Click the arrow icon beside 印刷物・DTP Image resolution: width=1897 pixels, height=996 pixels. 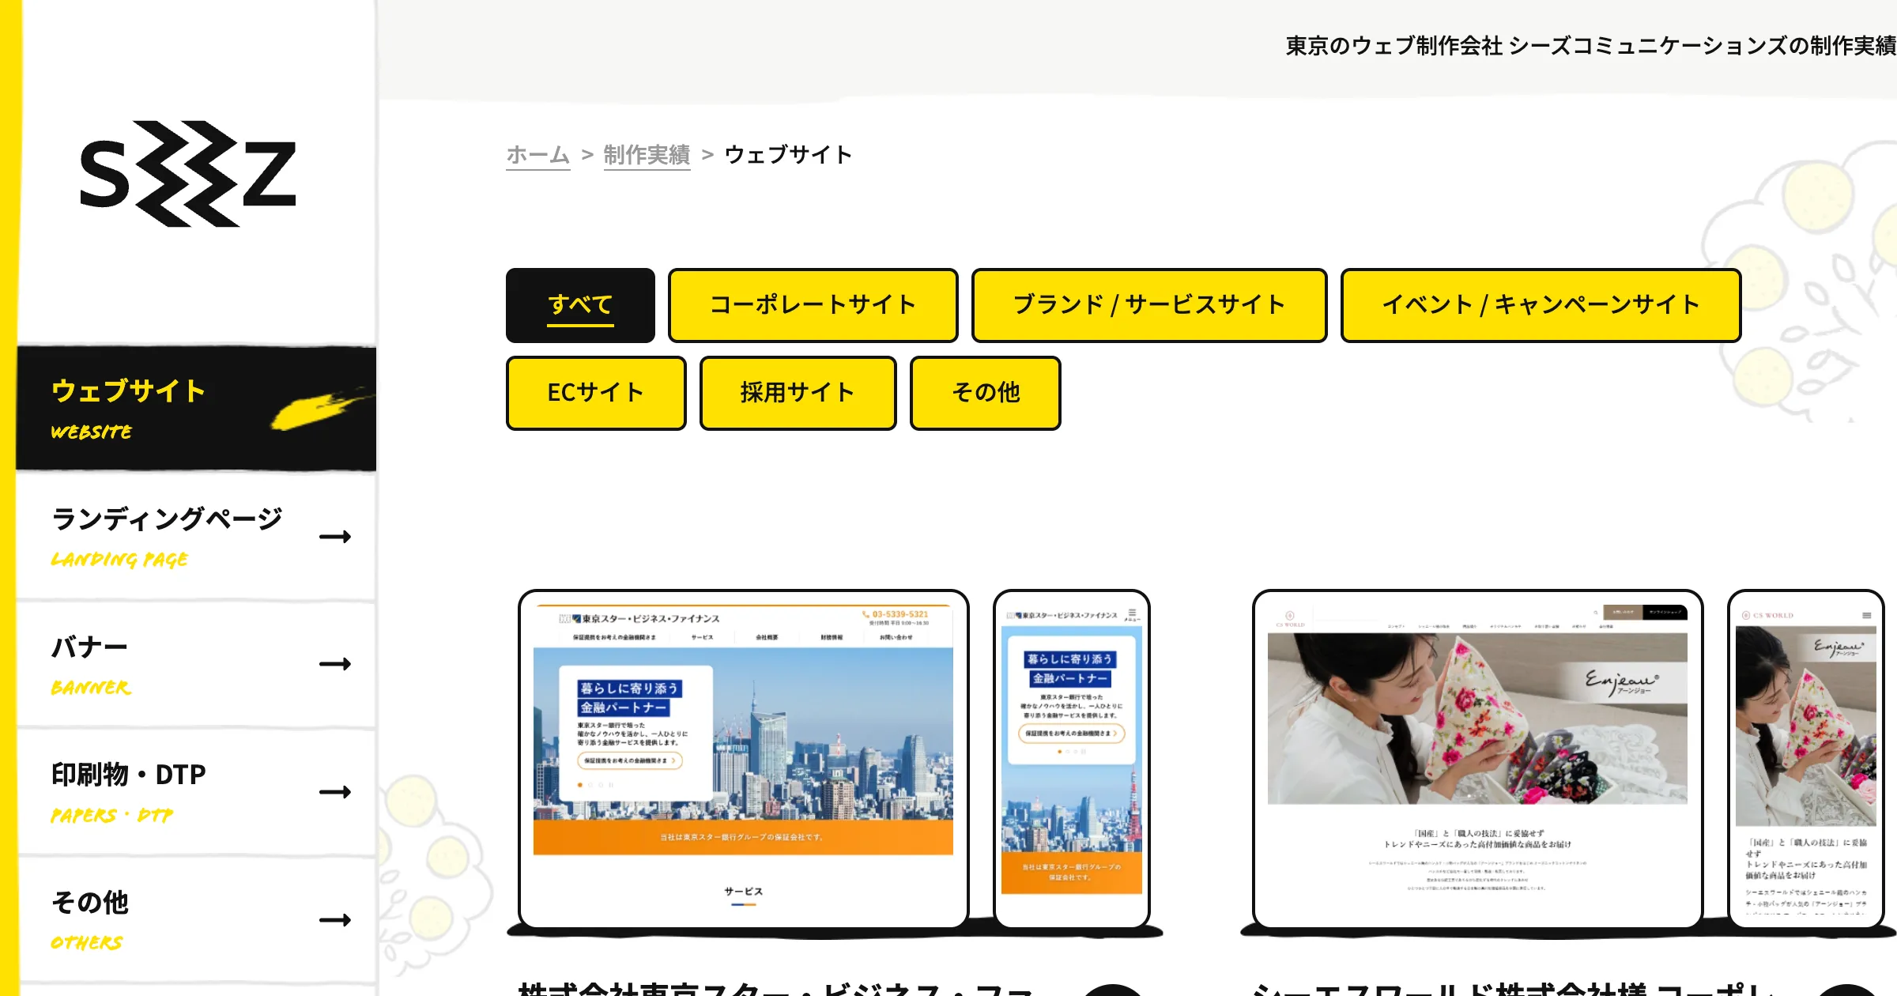335,792
